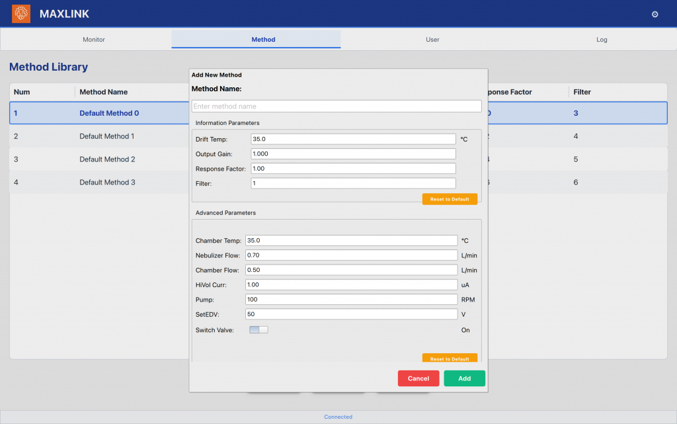This screenshot has width=677, height=424.
Task: Open the User tab
Action: point(432,40)
